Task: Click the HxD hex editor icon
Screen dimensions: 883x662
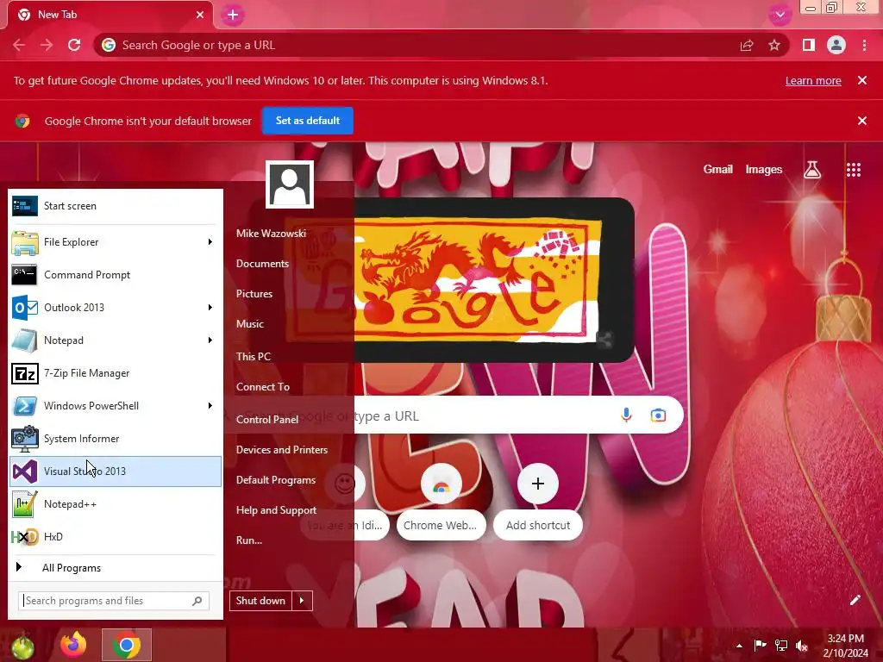Action: (x=25, y=536)
